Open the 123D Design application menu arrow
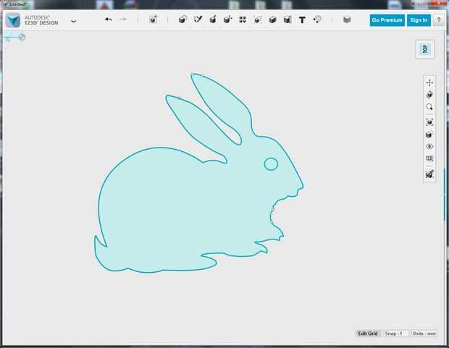This screenshot has width=449, height=348. coord(73,21)
